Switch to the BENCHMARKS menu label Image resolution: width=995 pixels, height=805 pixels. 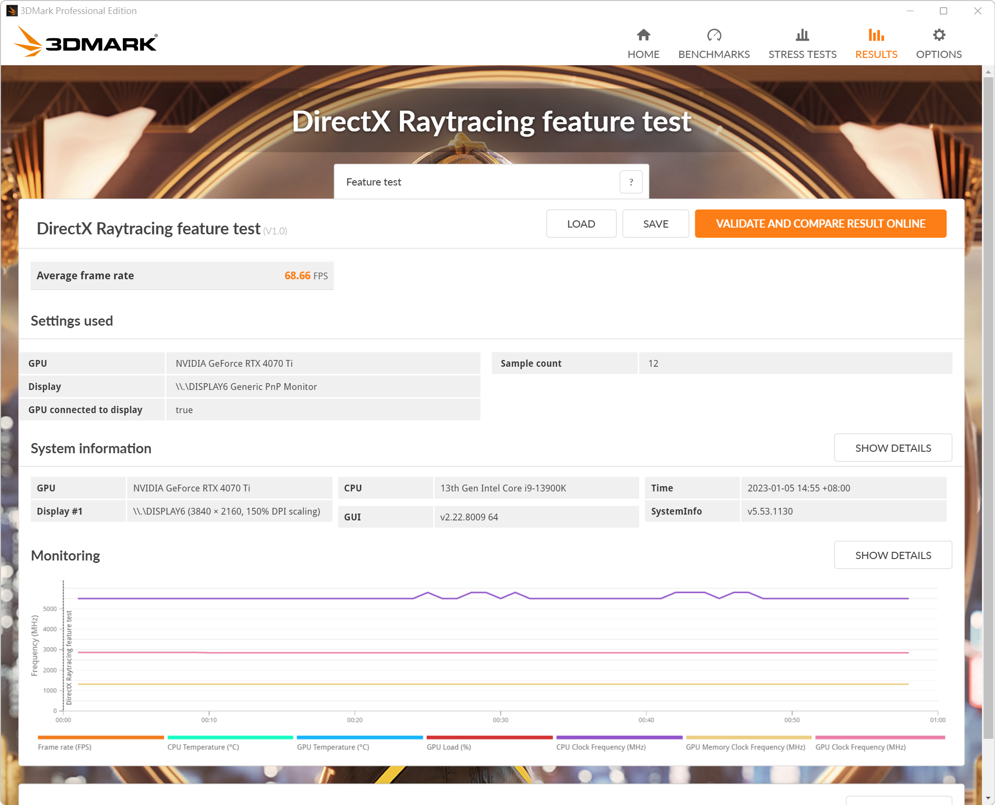714,55
